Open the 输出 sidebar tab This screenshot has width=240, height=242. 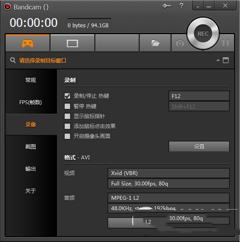click(x=31, y=169)
